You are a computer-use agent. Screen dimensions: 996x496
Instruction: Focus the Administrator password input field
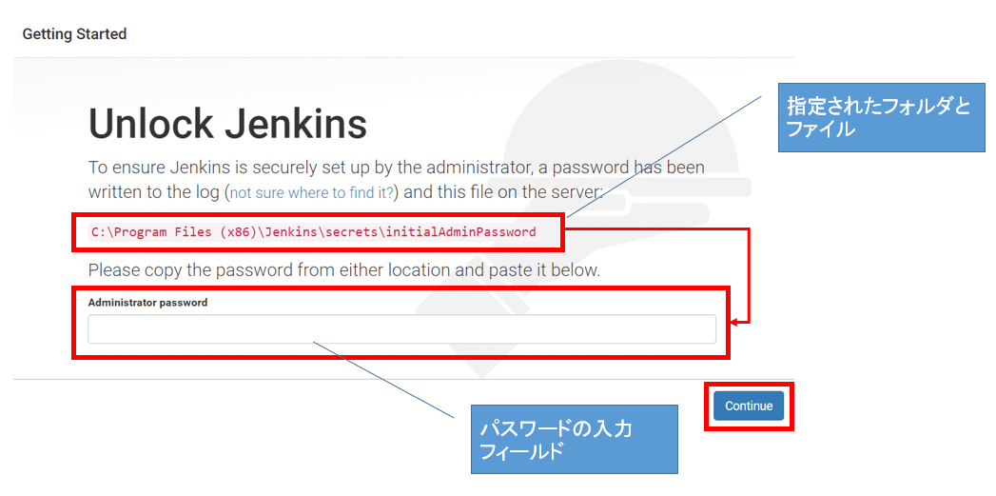click(x=401, y=329)
